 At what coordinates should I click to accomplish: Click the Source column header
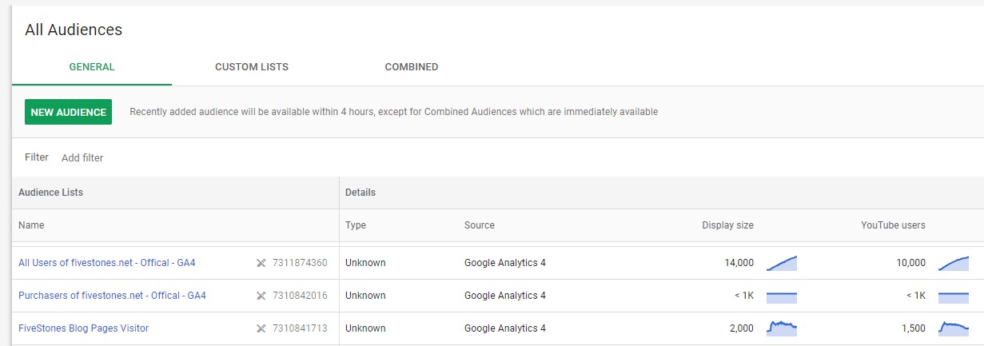pos(480,225)
